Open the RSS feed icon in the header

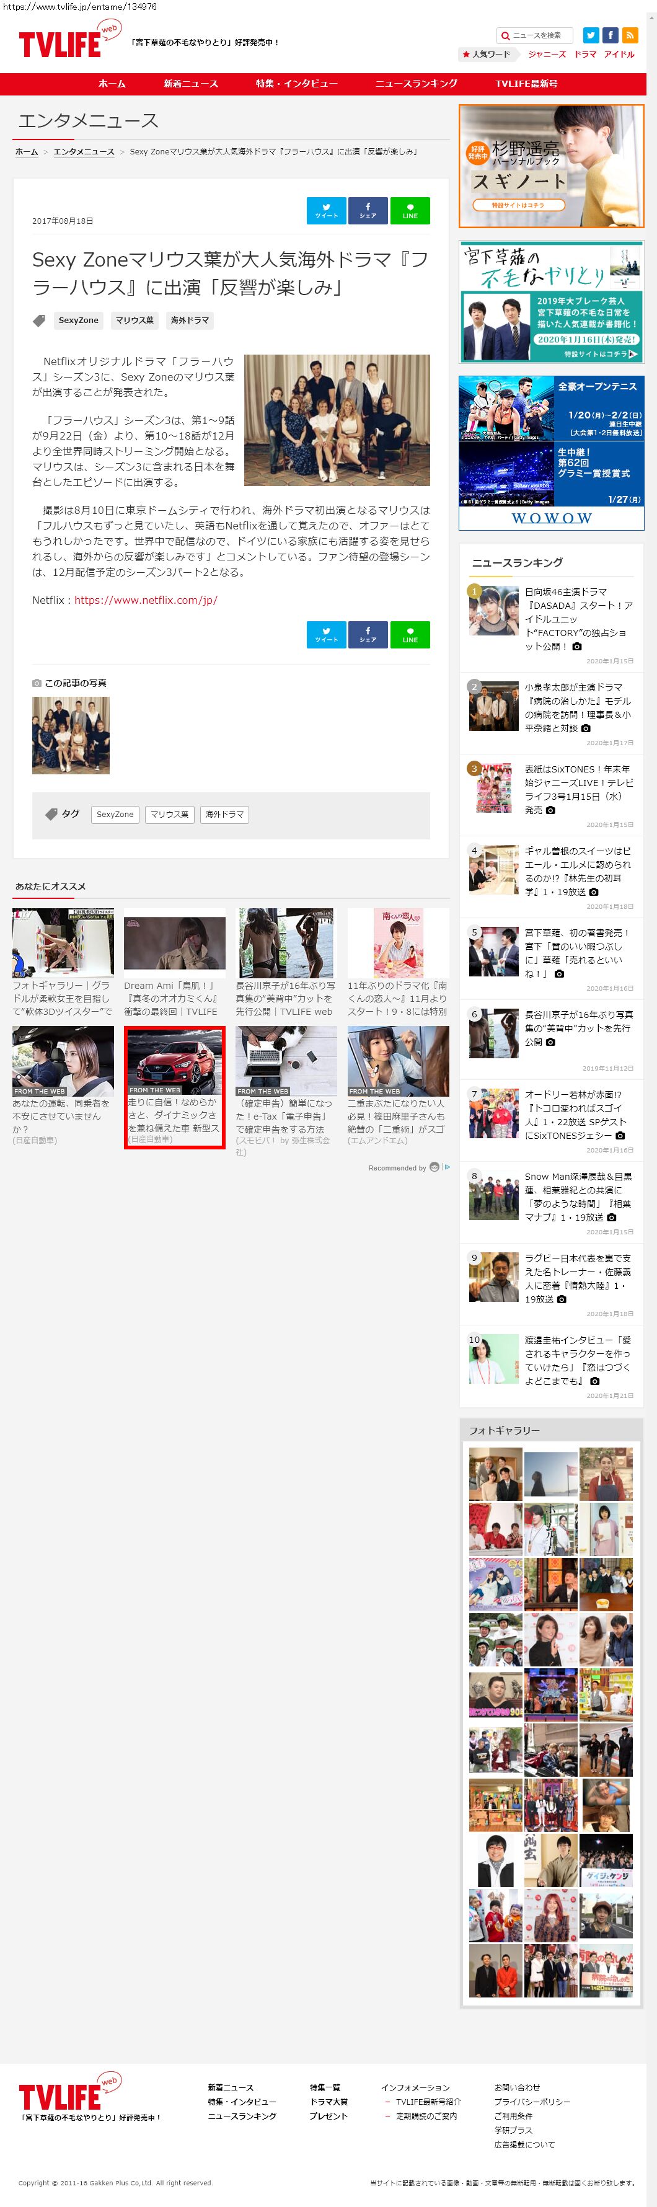click(630, 35)
